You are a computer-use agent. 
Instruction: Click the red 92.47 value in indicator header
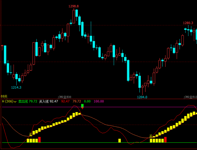pos(65,101)
